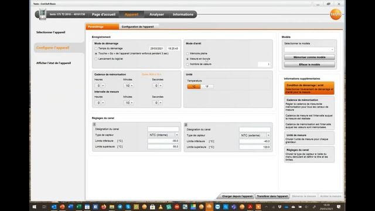The height and width of the screenshot is (211, 375).
Task: Click channel 2 'Désignation du canal' field
Action: click(255, 130)
